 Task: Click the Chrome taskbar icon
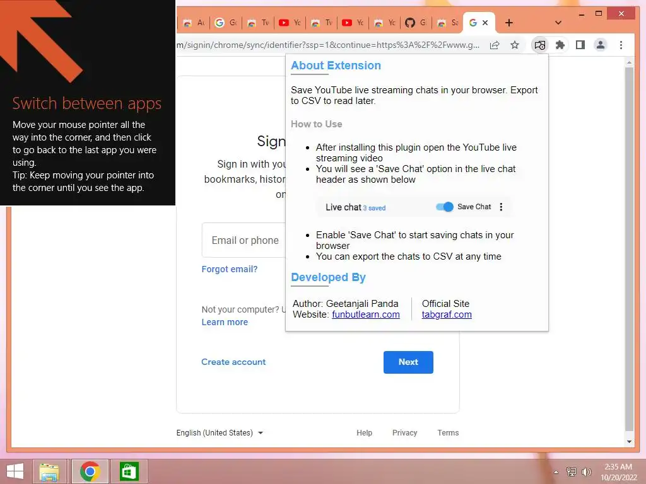90,471
